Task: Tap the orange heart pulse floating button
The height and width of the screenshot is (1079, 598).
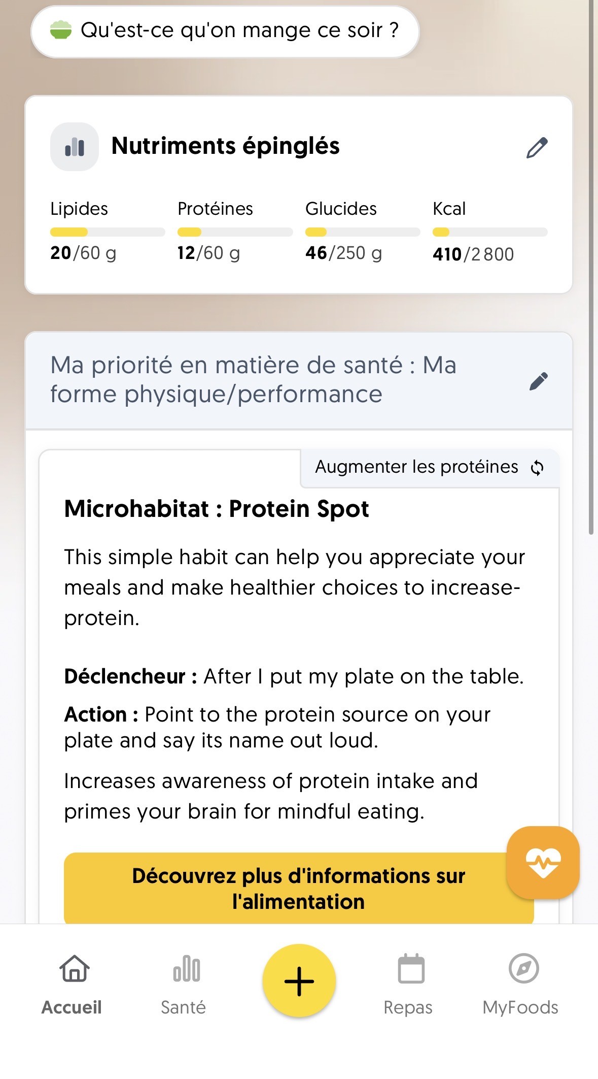Action: 543,862
